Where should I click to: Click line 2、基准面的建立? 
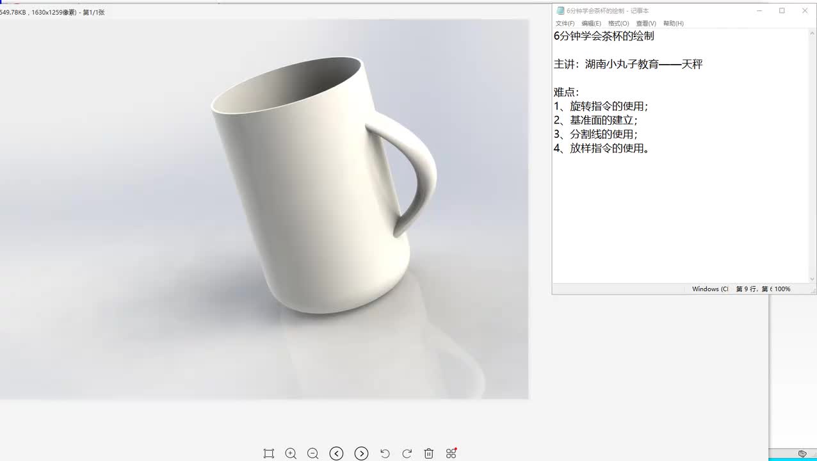(x=596, y=120)
